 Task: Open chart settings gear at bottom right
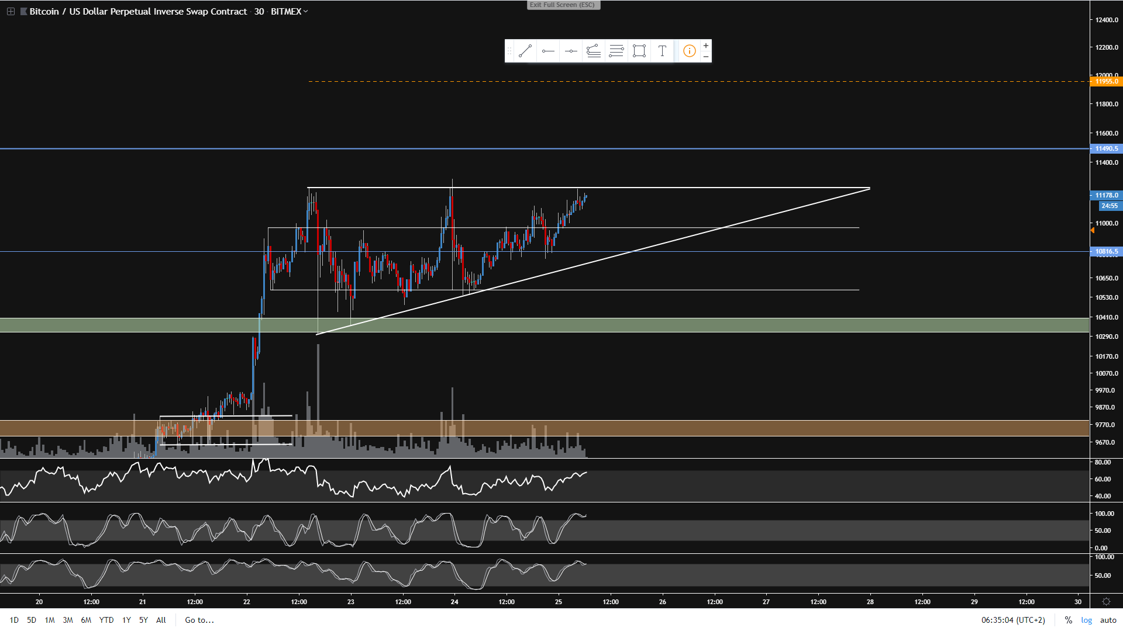click(1106, 602)
